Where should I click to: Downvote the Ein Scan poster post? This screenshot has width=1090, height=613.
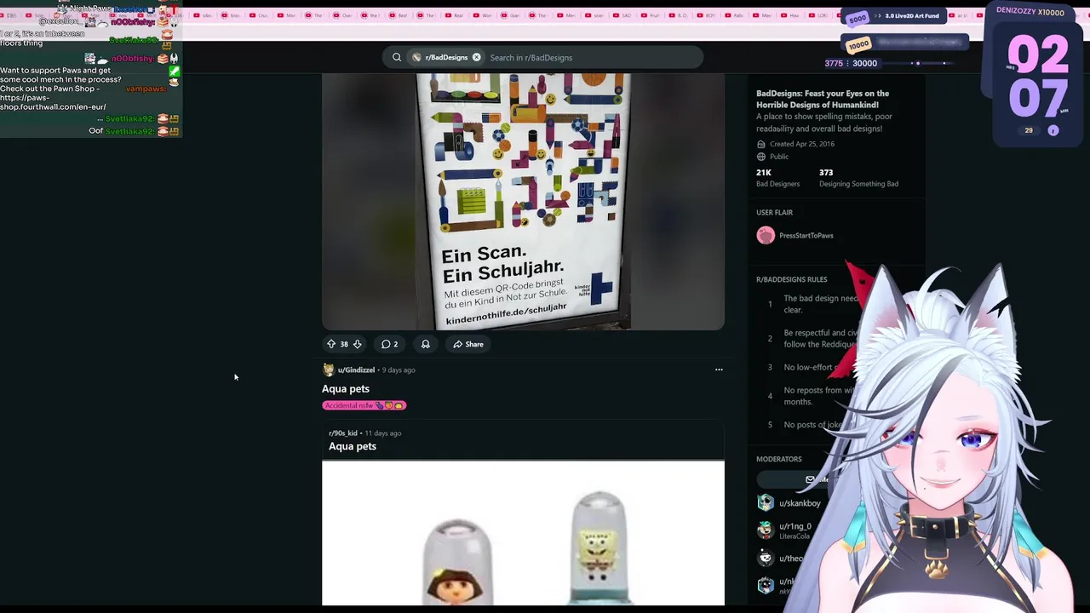(x=358, y=344)
